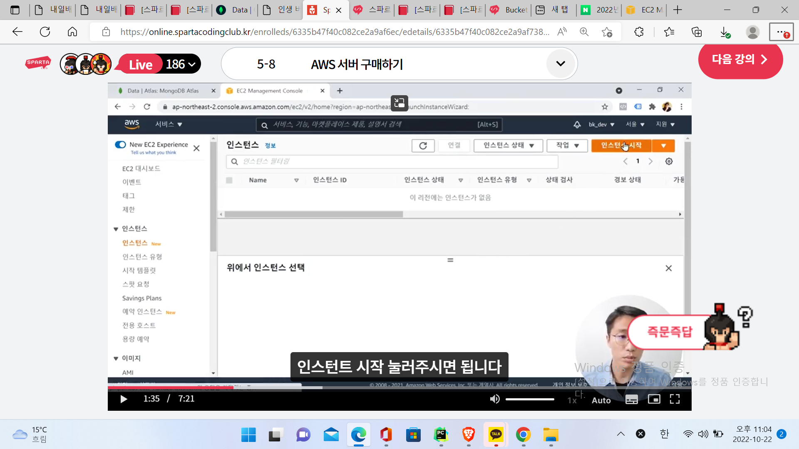
Task: Toggle video volume mute icon
Action: click(494, 399)
